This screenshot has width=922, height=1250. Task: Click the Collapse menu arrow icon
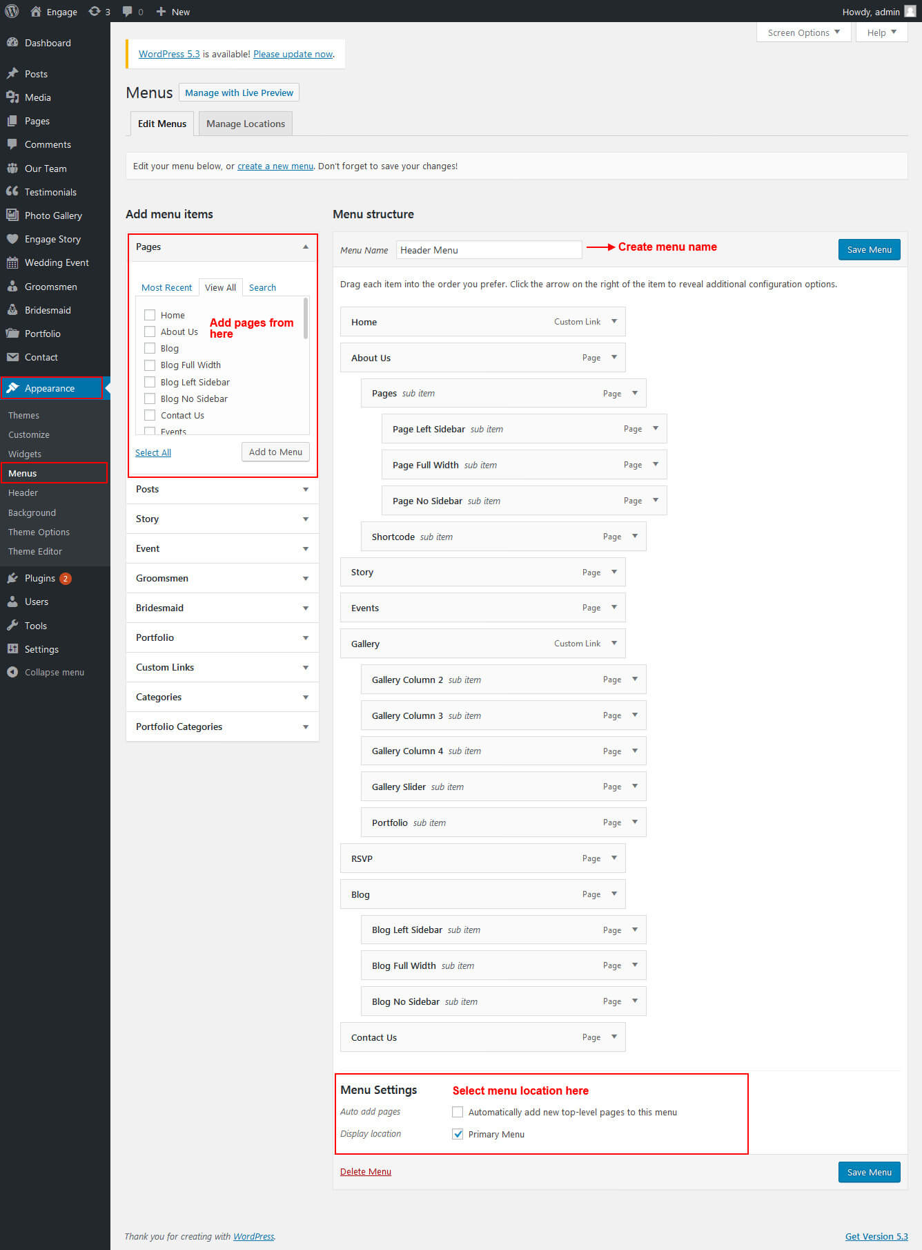[x=12, y=672]
